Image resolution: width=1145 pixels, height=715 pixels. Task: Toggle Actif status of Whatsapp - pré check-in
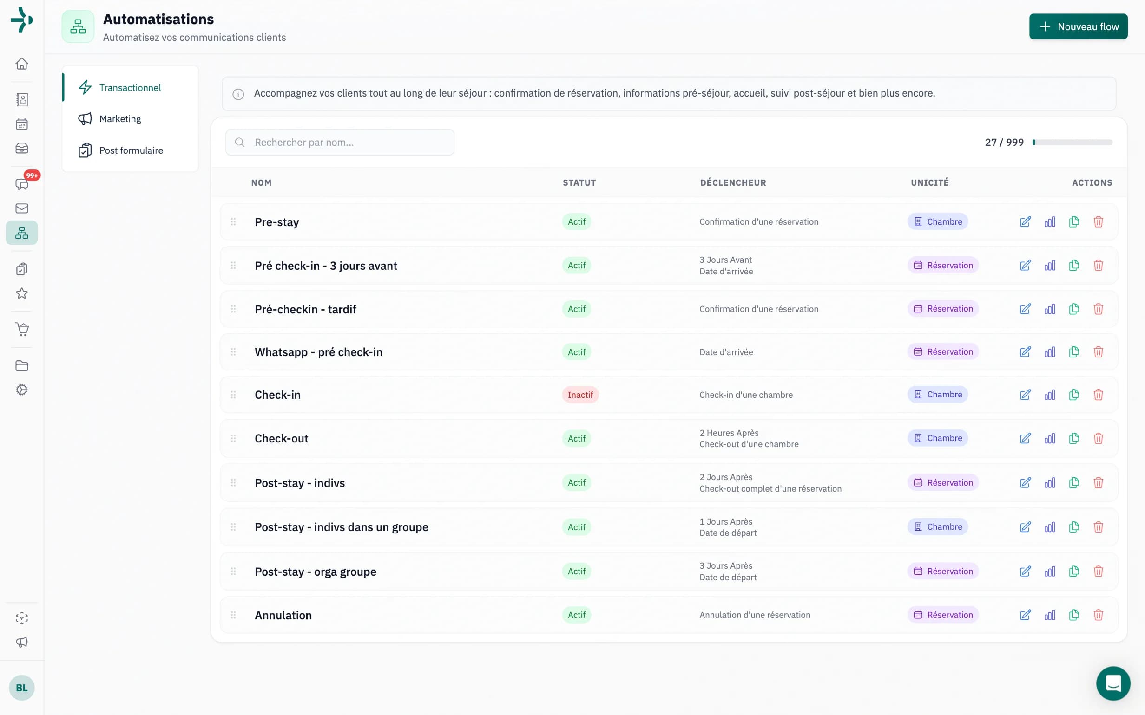pyautogui.click(x=576, y=352)
